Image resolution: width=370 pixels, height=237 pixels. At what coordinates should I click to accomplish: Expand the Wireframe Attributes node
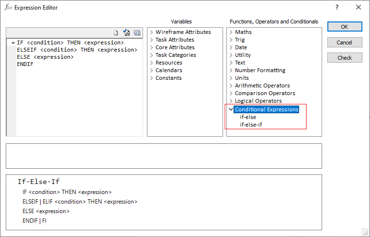tap(151, 32)
